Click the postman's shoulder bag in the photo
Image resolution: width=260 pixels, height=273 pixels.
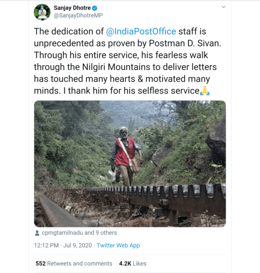click(134, 166)
